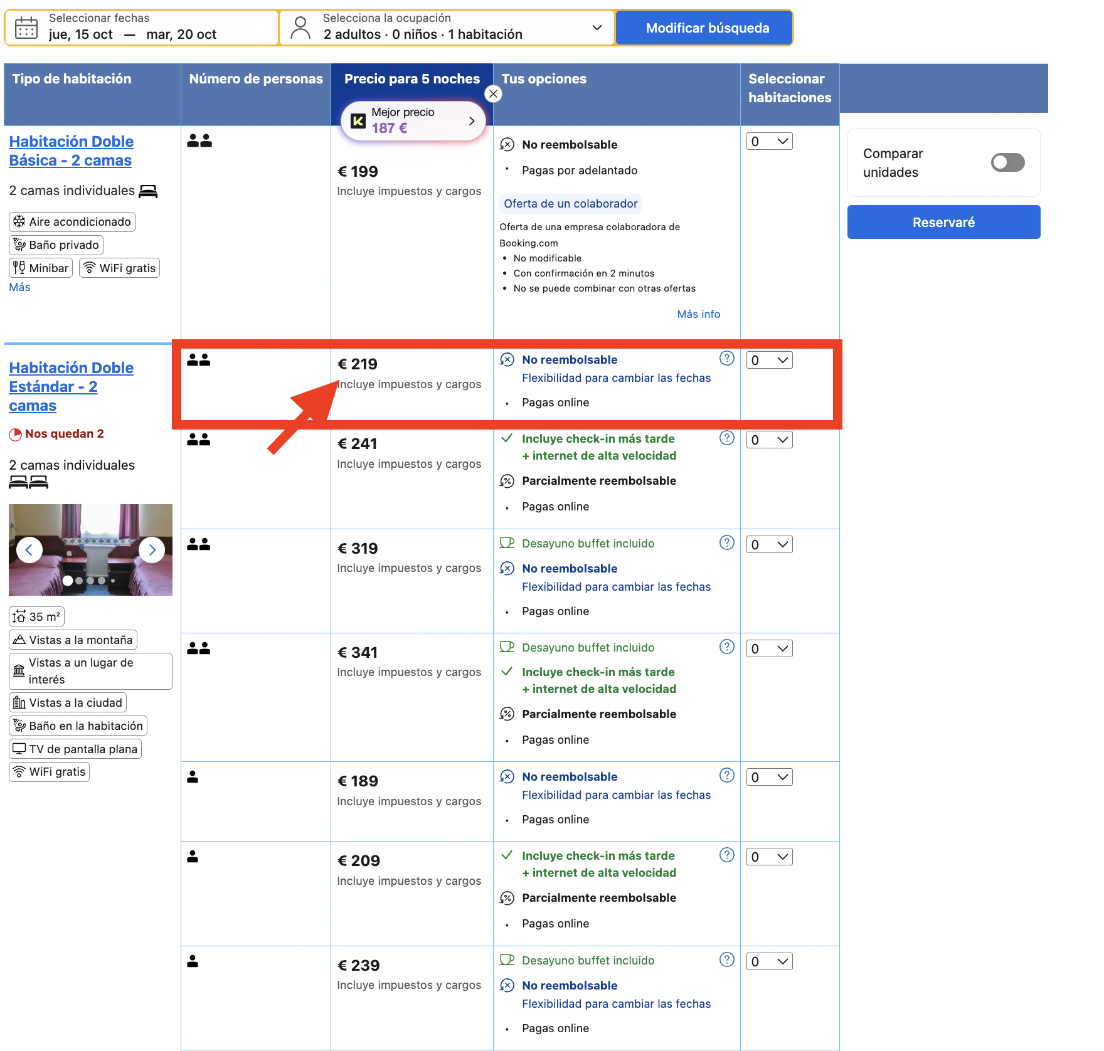
Task: Open room quantity dropdown for € 189
Action: [x=770, y=777]
